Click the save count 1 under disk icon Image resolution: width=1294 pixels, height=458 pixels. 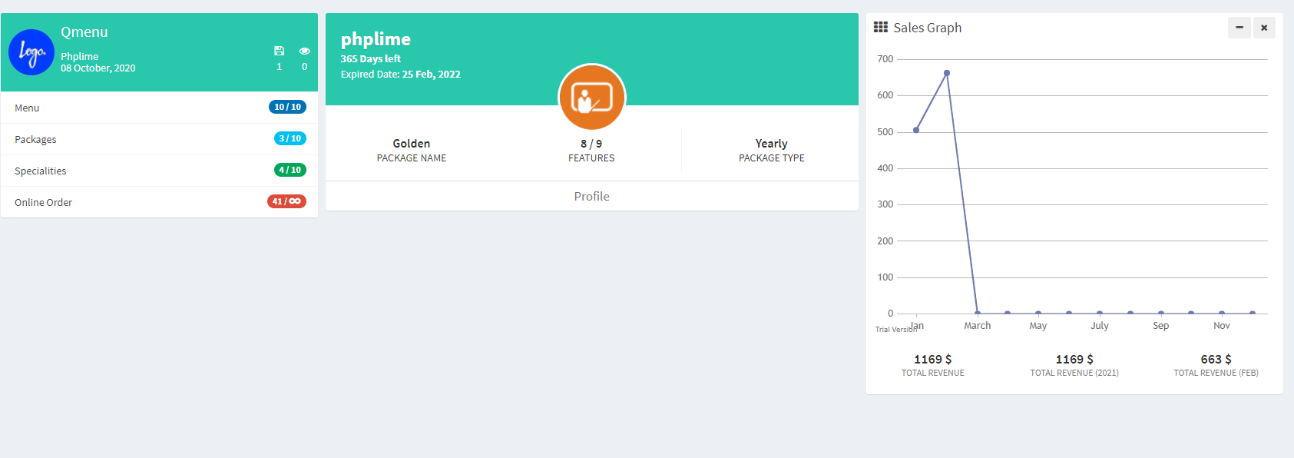click(279, 67)
